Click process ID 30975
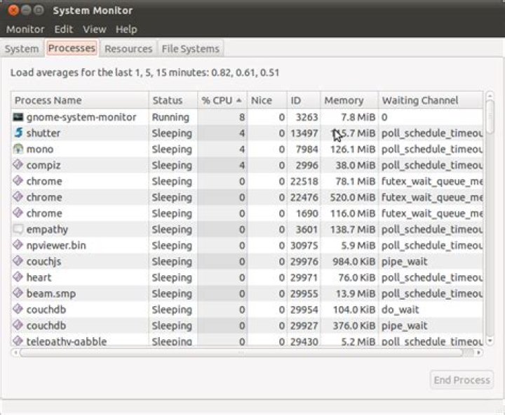This screenshot has height=415, width=505. (x=304, y=246)
